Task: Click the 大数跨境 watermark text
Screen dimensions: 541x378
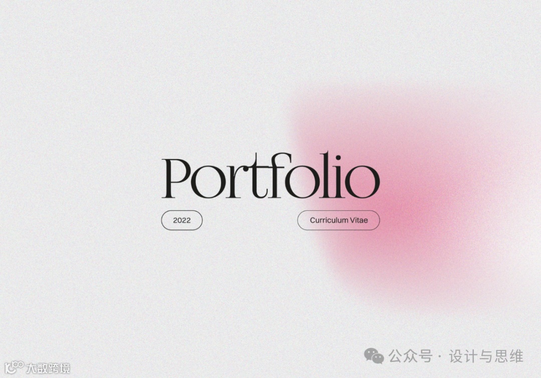Action: pos(48,368)
